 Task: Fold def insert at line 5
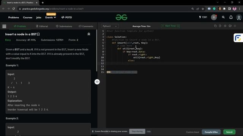(x=105, y=43)
